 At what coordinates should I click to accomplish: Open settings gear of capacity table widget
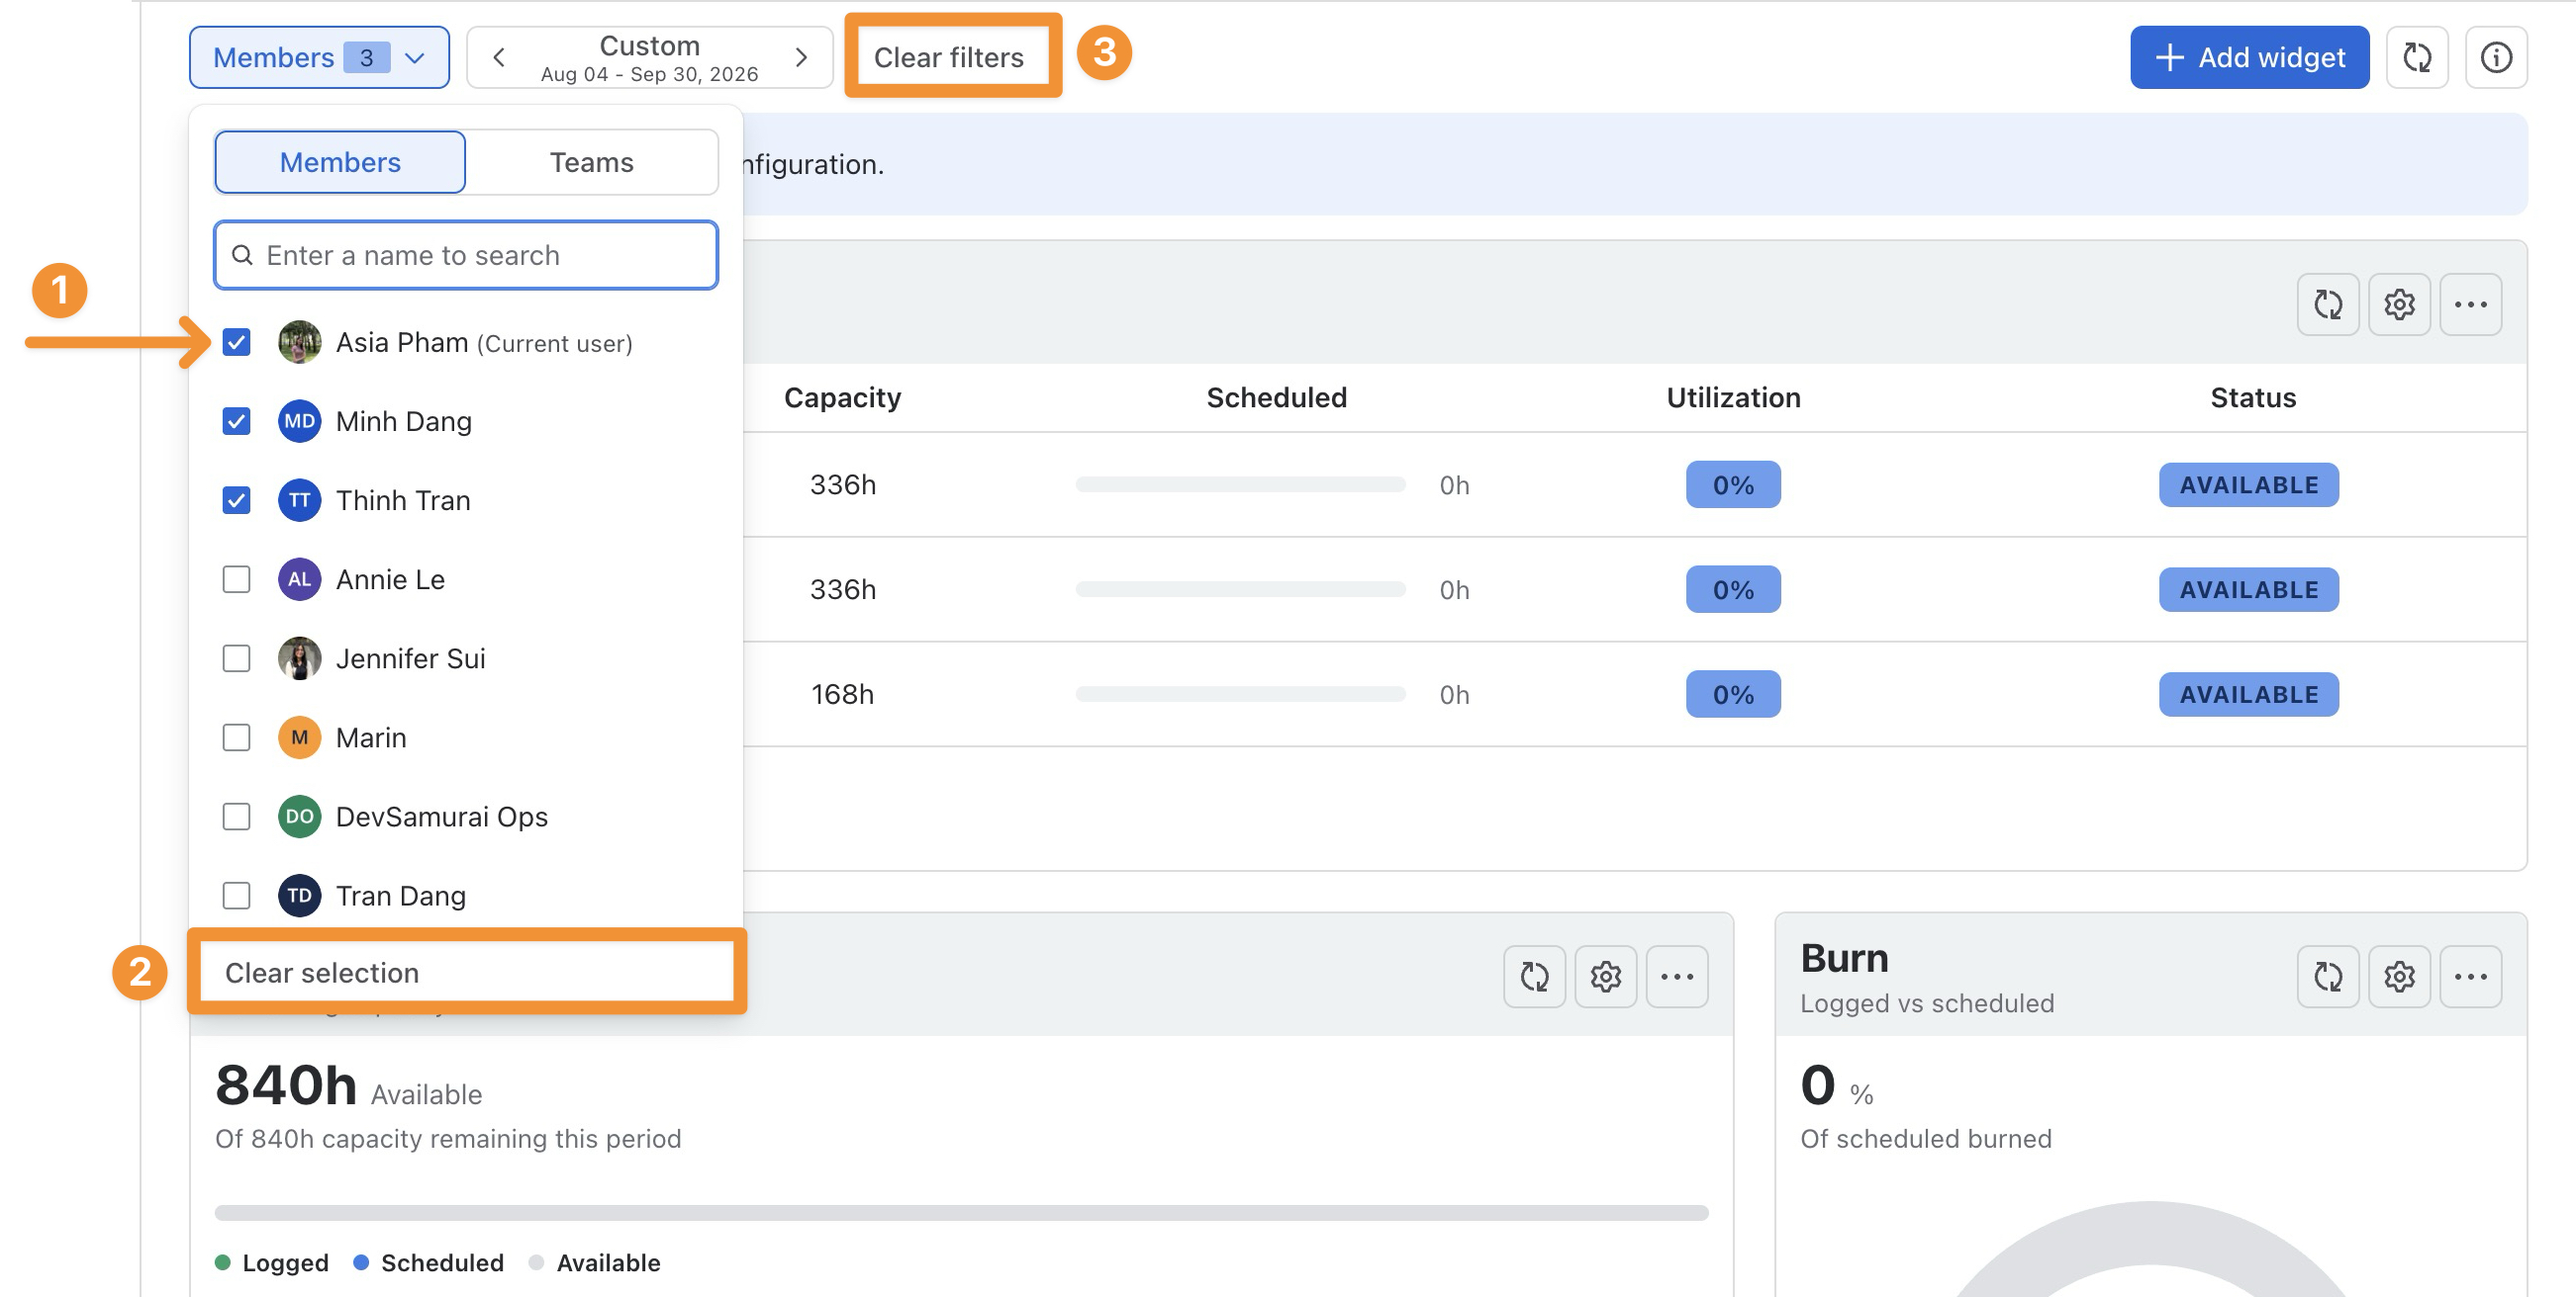pos(2398,303)
